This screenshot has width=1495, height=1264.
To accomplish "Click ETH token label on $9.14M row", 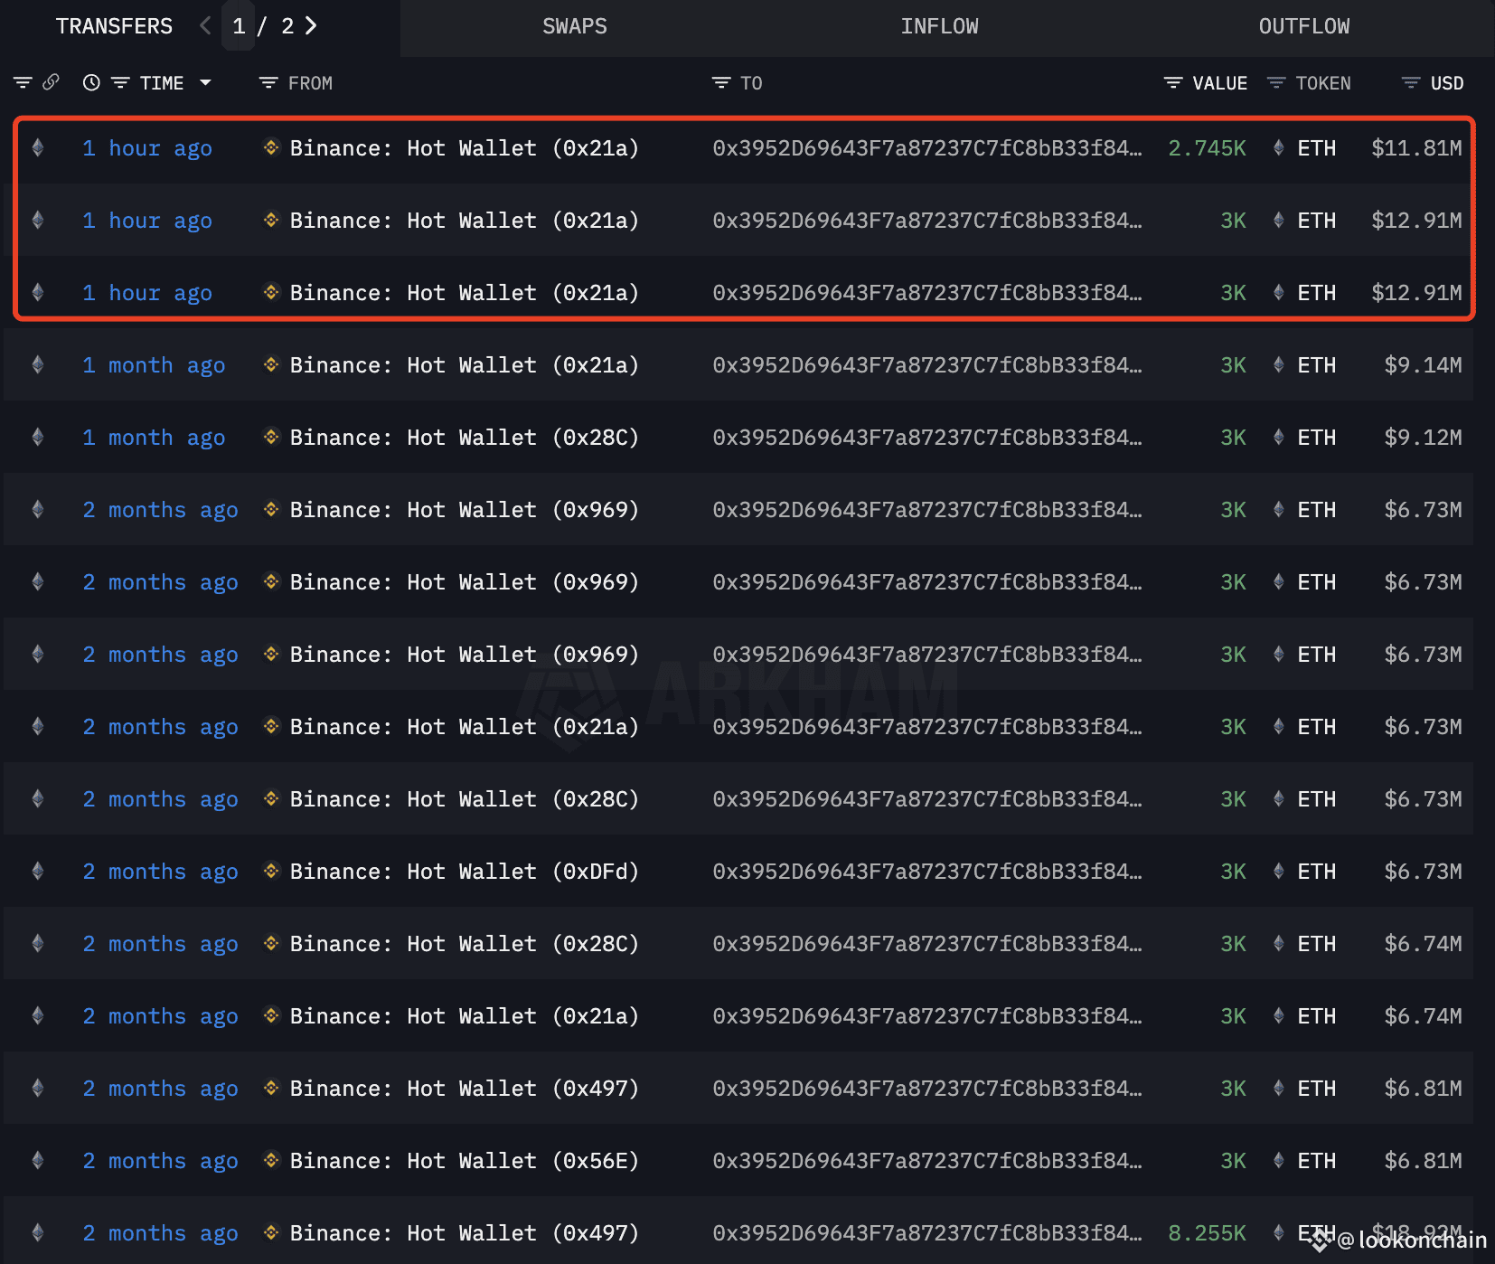I will [x=1316, y=365].
